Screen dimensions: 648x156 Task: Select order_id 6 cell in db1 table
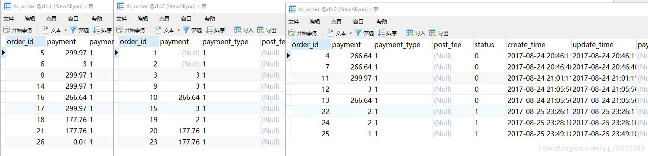(25, 64)
